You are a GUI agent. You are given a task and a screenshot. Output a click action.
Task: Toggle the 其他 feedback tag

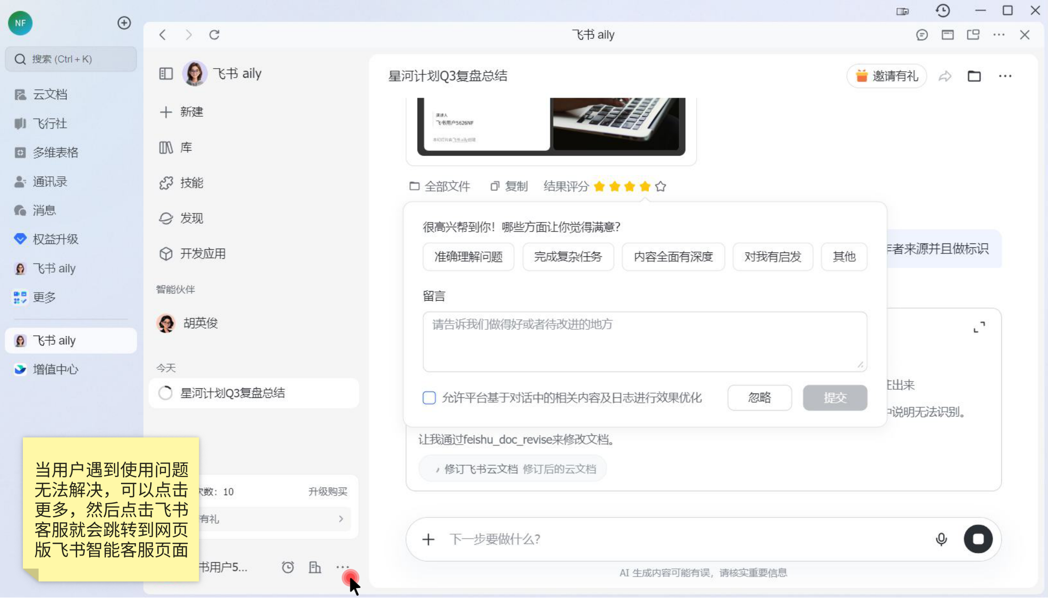(x=844, y=257)
